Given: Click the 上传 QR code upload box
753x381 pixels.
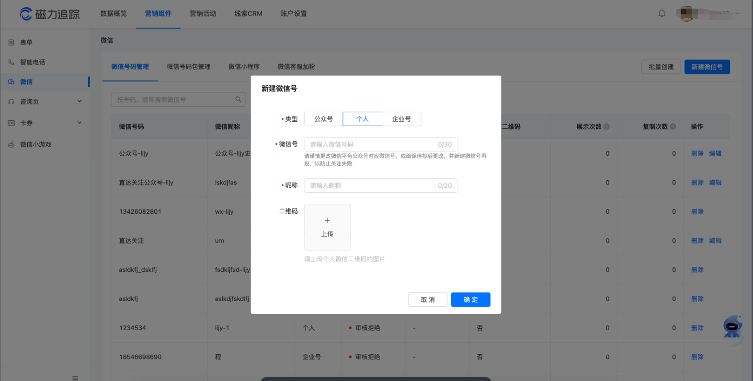Looking at the screenshot, I should pyautogui.click(x=327, y=227).
